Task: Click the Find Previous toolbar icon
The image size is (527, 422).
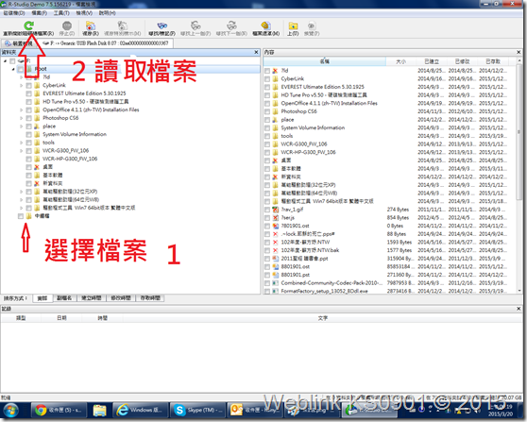Action: 195,25
